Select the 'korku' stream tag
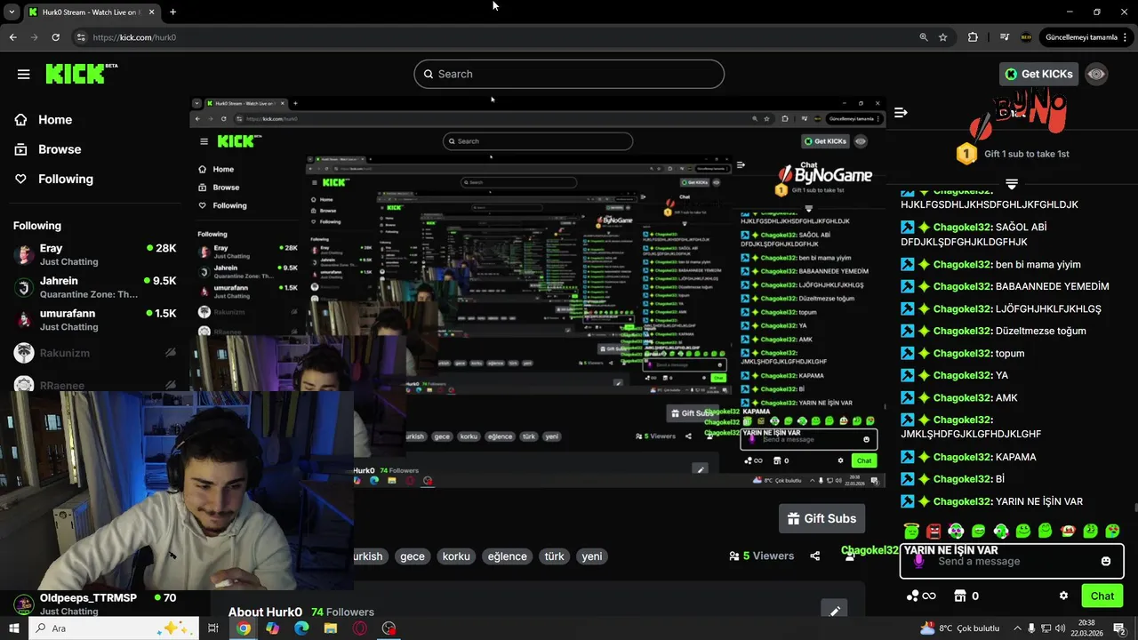 [x=456, y=556]
